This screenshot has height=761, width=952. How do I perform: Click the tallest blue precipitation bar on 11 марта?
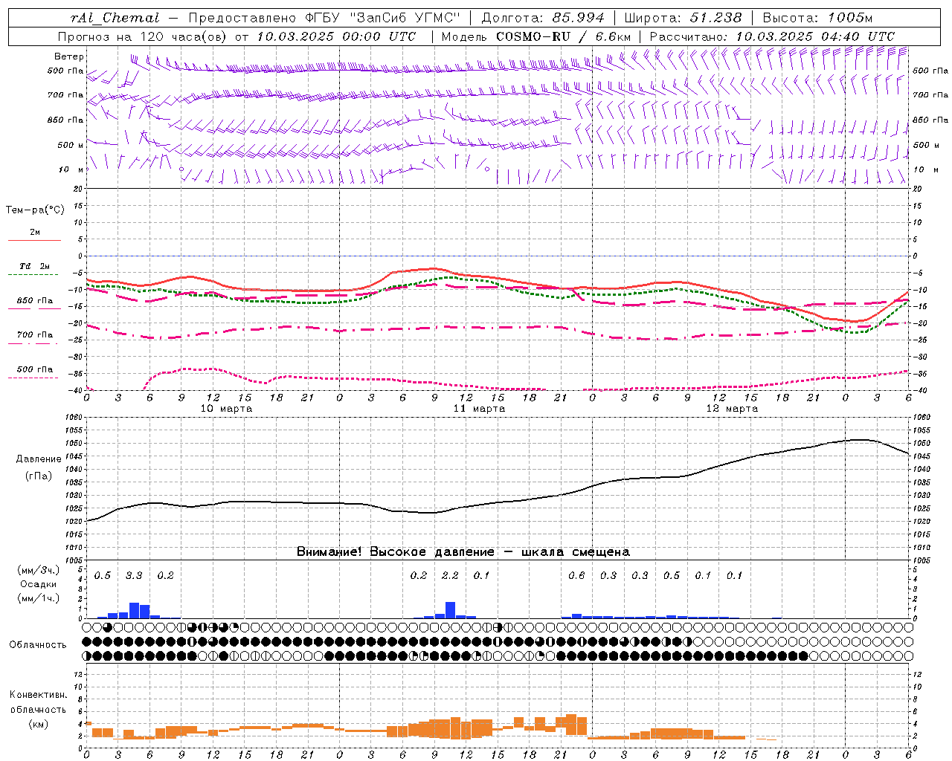click(x=450, y=610)
